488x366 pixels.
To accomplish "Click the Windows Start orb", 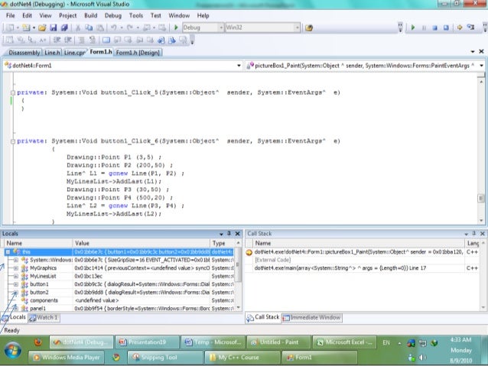I will [x=15, y=349].
